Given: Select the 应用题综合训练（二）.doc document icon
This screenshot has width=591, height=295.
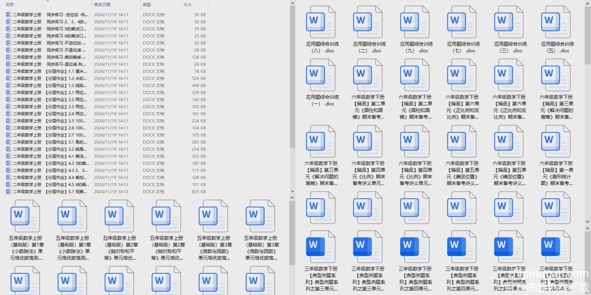Looking at the screenshot, I should [368, 22].
